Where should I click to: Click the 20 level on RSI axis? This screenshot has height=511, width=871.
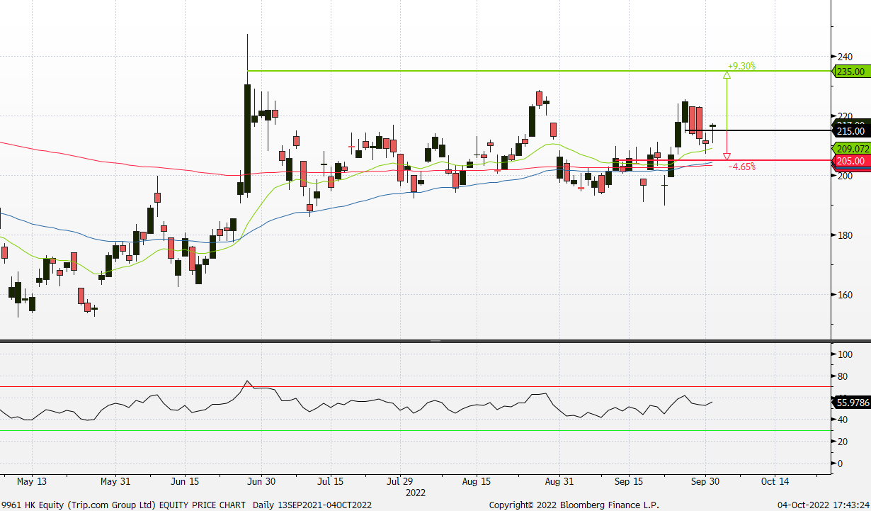coord(842,442)
